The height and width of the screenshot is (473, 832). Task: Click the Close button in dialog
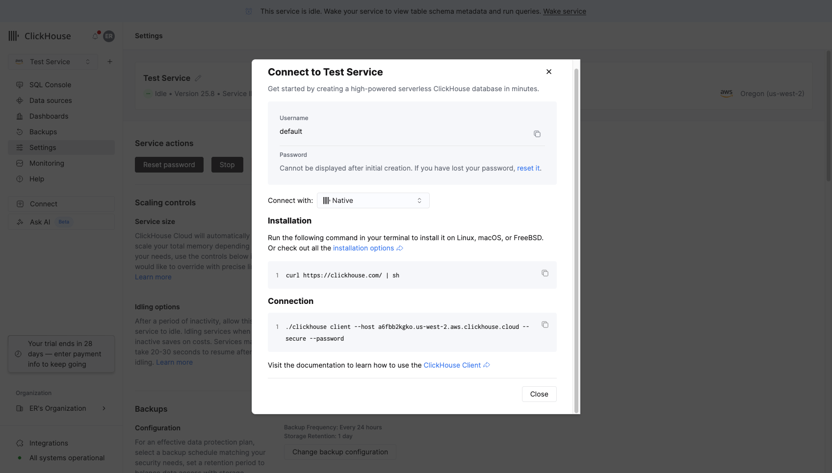pos(539,394)
